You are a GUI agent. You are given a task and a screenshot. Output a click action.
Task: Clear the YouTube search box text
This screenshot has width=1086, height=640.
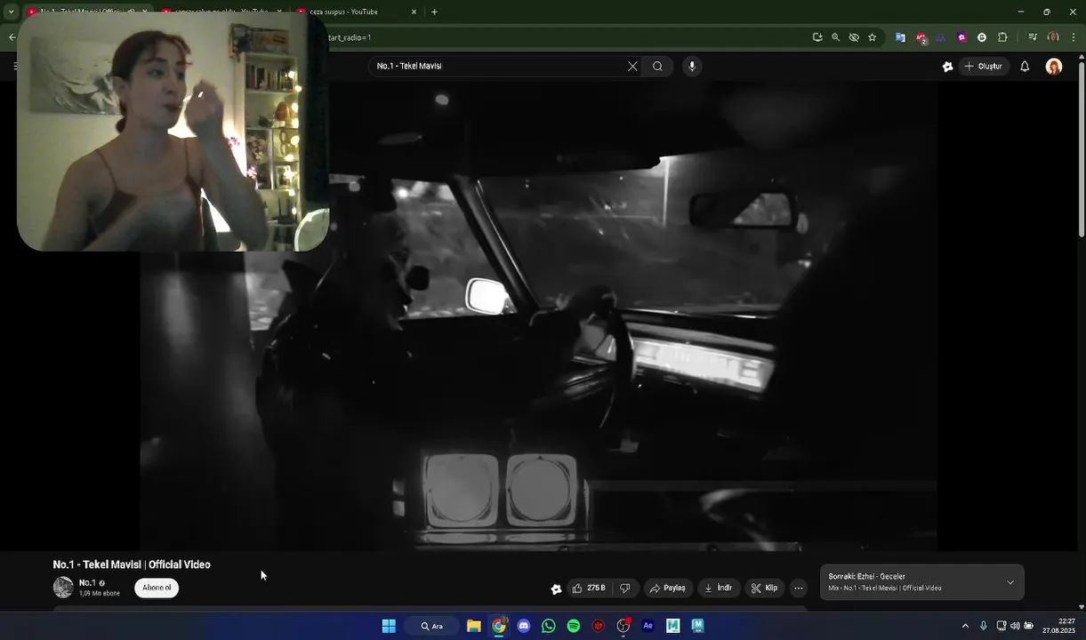(632, 66)
